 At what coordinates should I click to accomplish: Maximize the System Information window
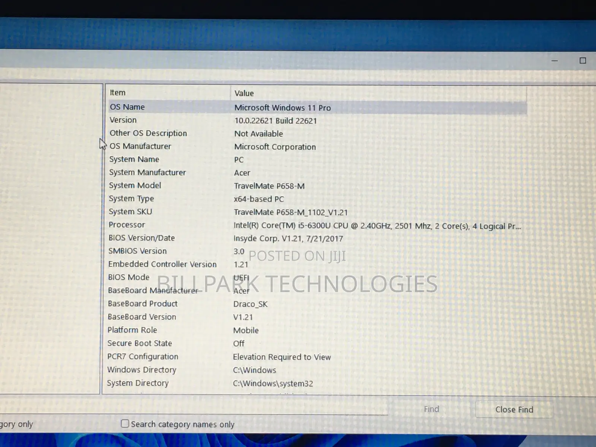[x=583, y=61]
